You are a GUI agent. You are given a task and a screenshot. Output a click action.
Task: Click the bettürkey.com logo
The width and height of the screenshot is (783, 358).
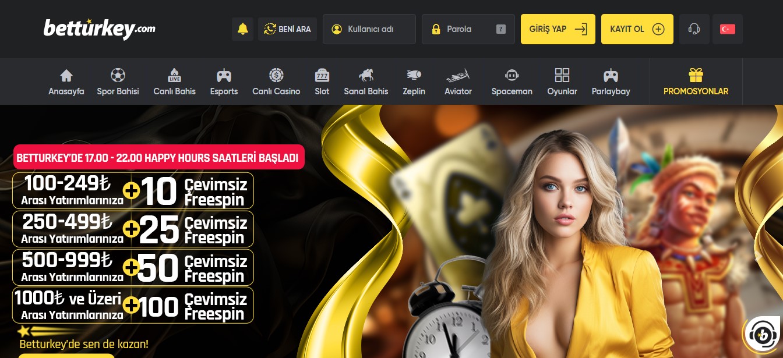tap(100, 29)
